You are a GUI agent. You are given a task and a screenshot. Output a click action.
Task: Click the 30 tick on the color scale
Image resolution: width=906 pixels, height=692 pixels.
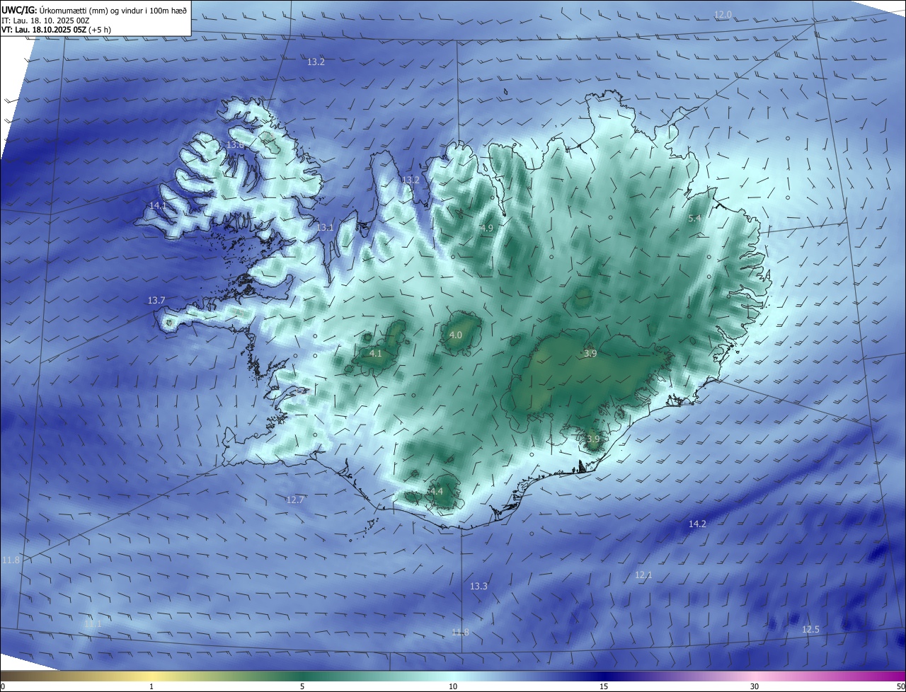point(755,686)
